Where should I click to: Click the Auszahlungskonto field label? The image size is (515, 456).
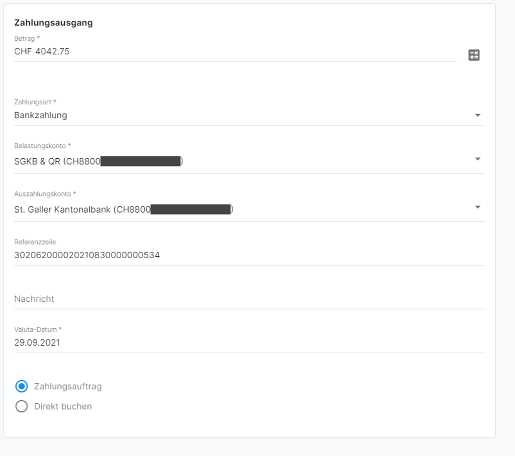click(45, 194)
